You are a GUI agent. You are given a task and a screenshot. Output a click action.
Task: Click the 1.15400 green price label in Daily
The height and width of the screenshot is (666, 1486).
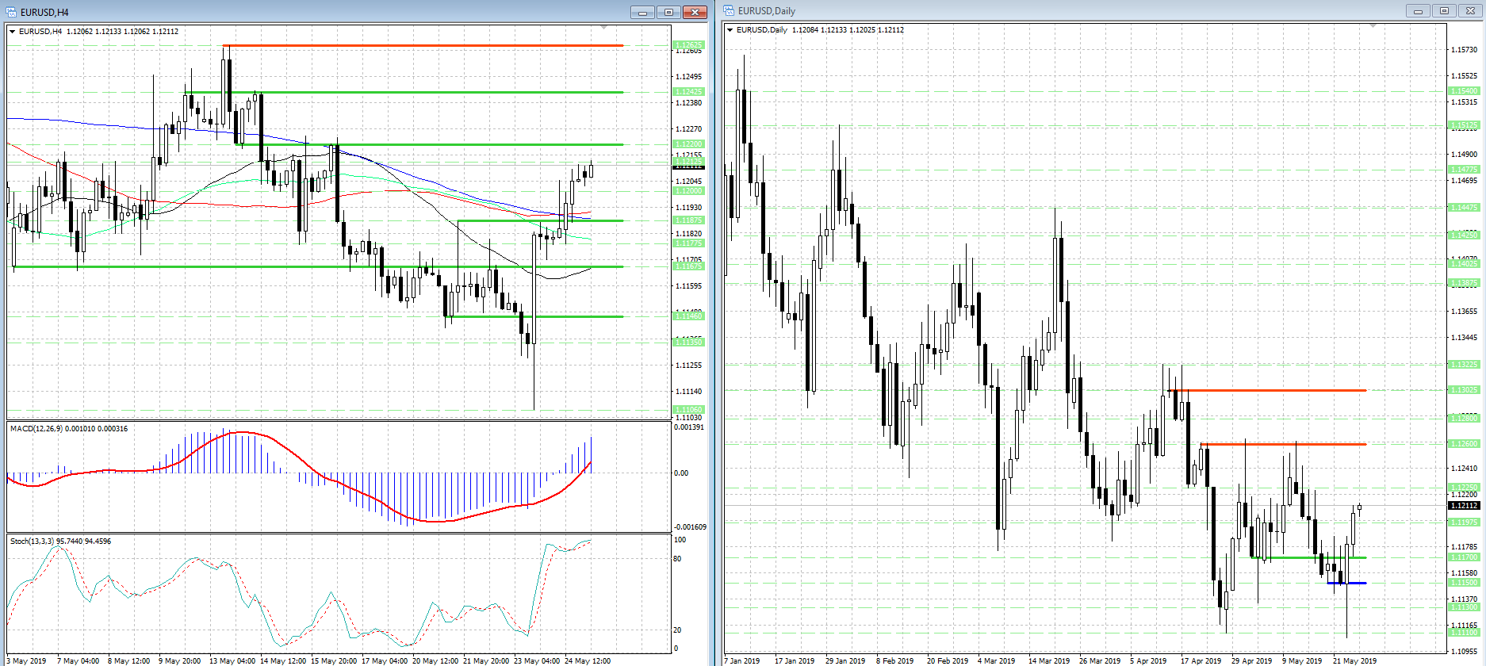pyautogui.click(x=1464, y=91)
